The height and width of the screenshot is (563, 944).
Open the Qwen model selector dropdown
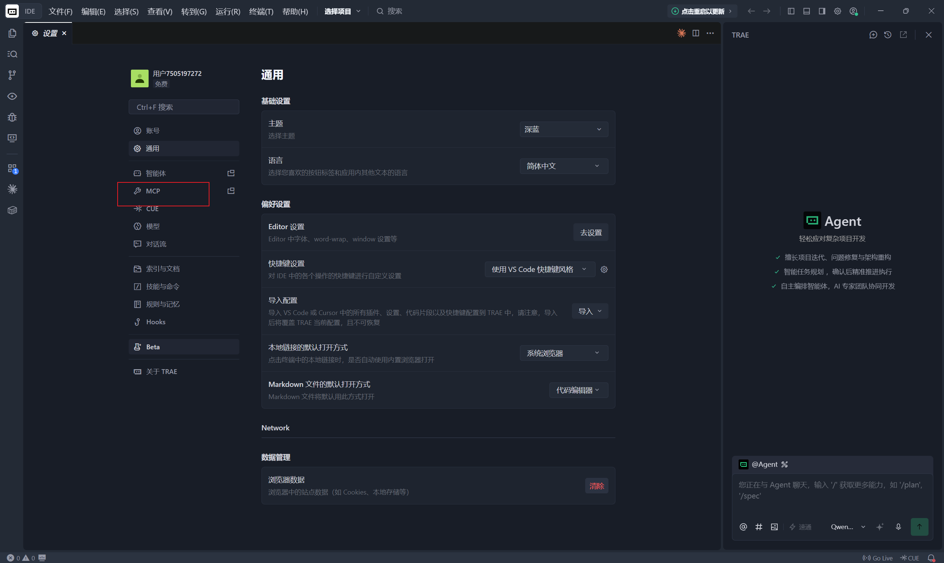[x=848, y=527]
